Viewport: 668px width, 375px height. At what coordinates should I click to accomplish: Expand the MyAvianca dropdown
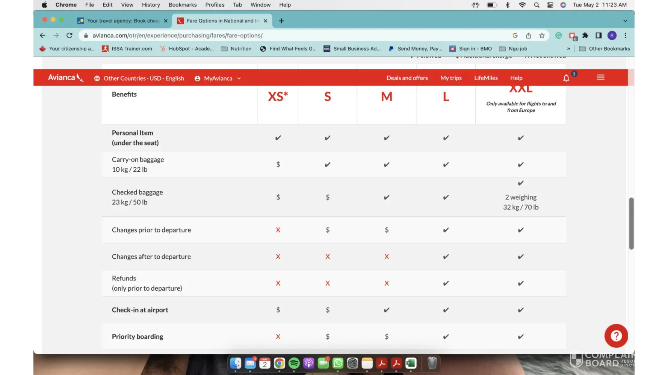(x=218, y=78)
